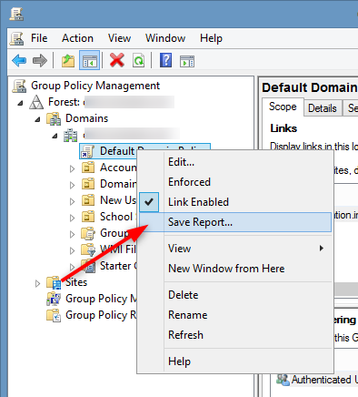
Task: Click the Forest triangle icon
Action: tap(36, 102)
